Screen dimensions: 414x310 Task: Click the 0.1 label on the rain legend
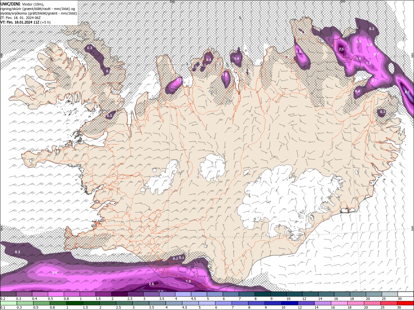pos(2,307)
